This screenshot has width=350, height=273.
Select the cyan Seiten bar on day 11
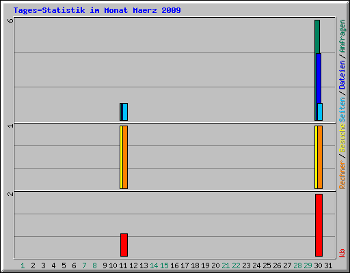(125, 112)
